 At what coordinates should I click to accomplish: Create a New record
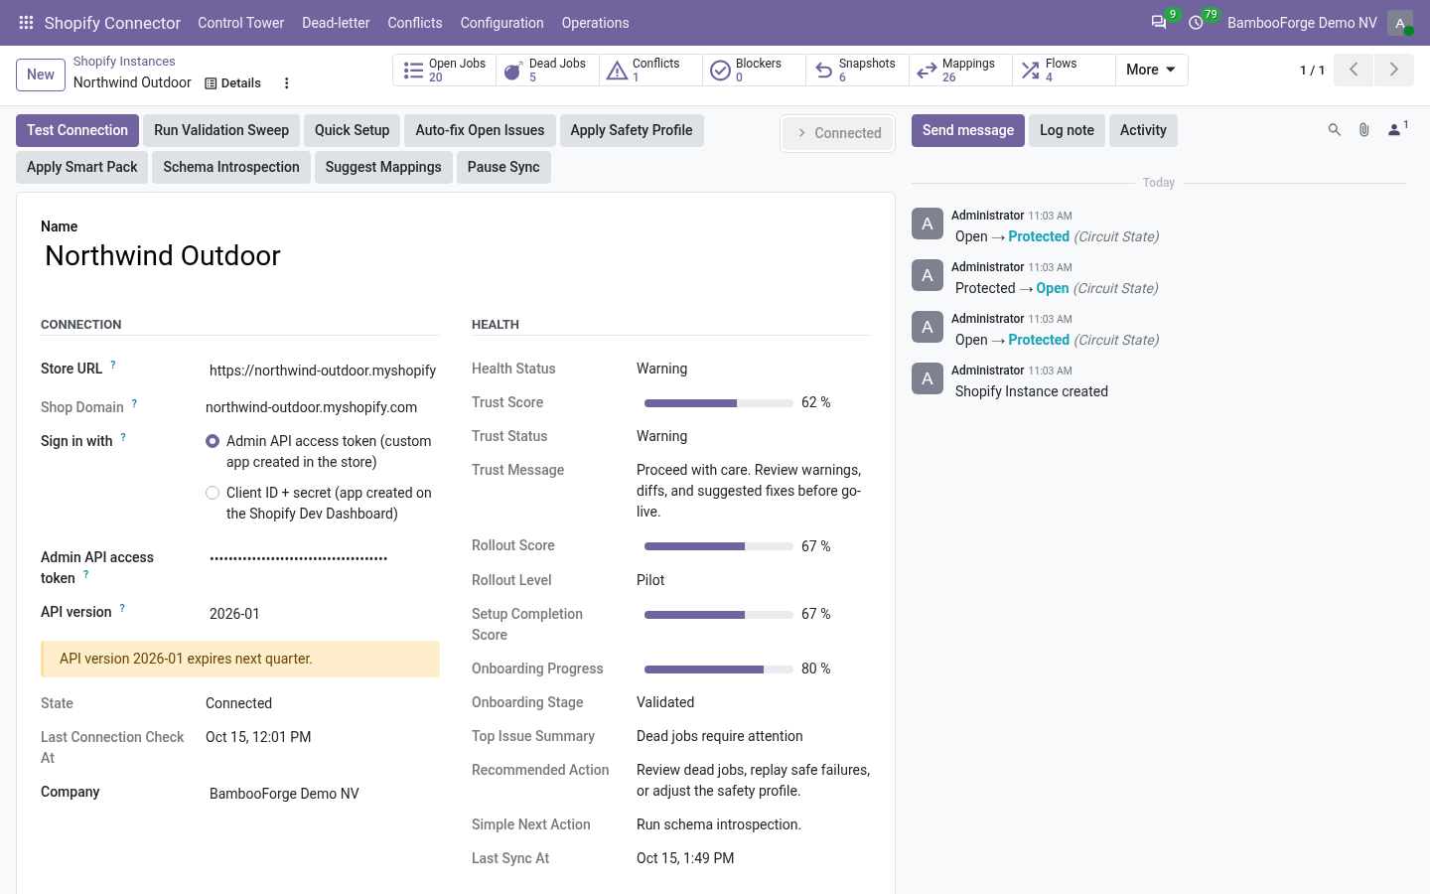tap(41, 74)
